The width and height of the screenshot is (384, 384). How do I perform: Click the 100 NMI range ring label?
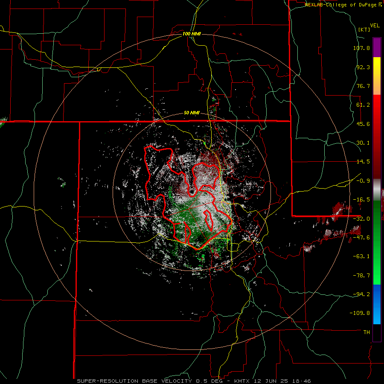(x=192, y=34)
